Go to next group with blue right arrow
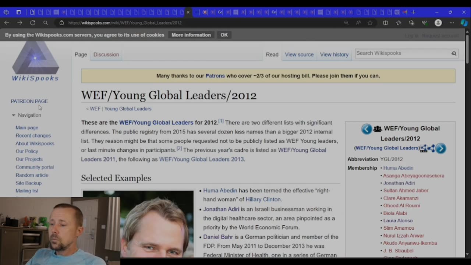471x265 pixels. click(x=441, y=148)
